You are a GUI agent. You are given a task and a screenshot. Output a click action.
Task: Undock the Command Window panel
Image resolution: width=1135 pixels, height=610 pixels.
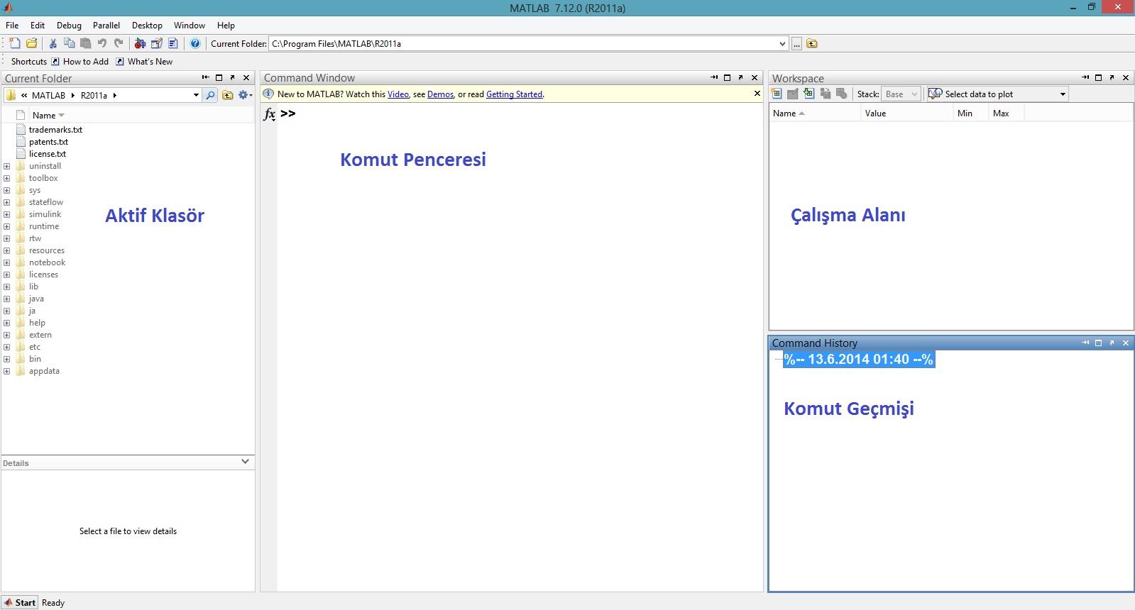[x=740, y=78]
